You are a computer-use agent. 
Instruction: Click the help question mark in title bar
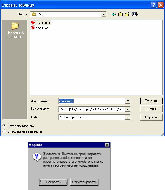point(154,5)
